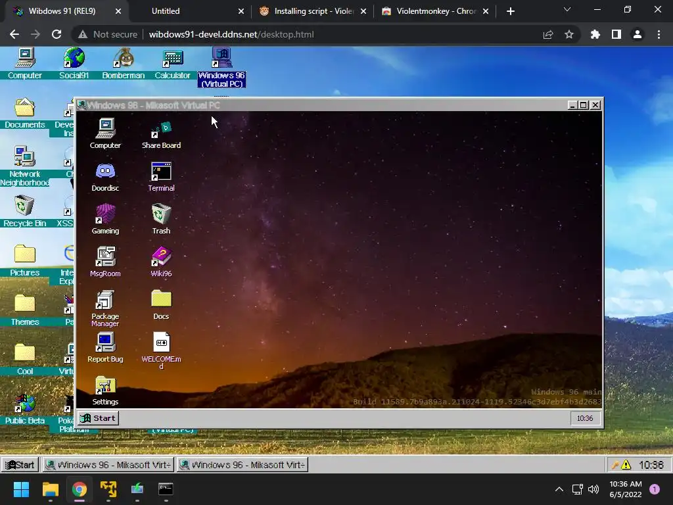Go back in browser history
The width and height of the screenshot is (673, 505).
(14, 34)
